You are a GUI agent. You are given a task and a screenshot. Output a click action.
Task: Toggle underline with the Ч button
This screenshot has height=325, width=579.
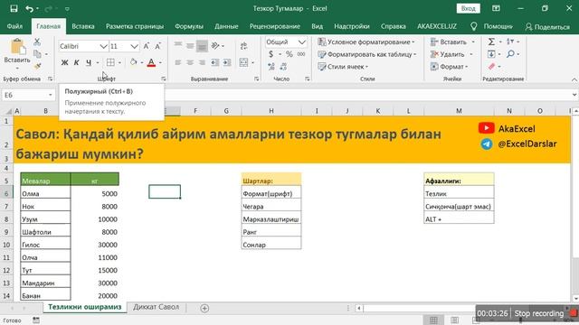[89, 62]
